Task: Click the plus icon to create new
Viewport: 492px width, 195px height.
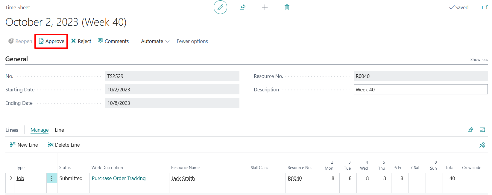Action: click(265, 7)
